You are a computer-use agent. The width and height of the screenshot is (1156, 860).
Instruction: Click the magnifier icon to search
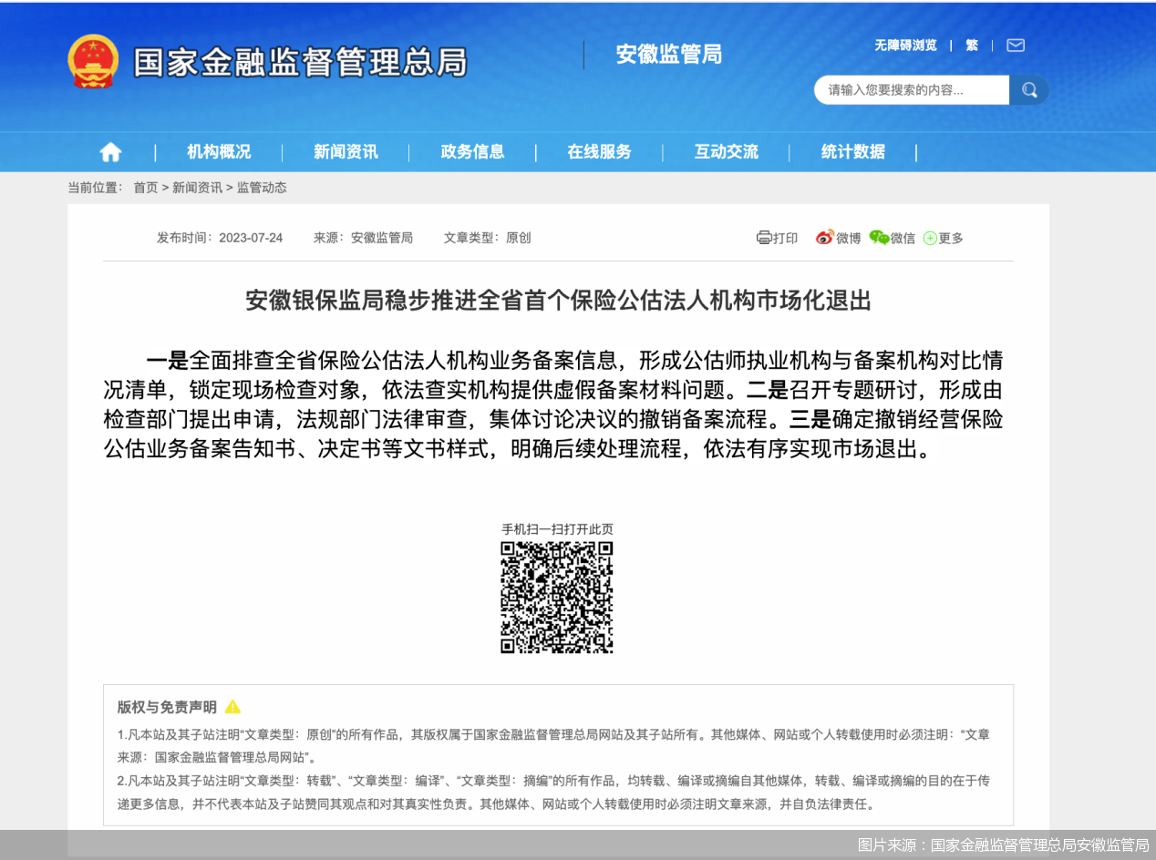[1029, 90]
